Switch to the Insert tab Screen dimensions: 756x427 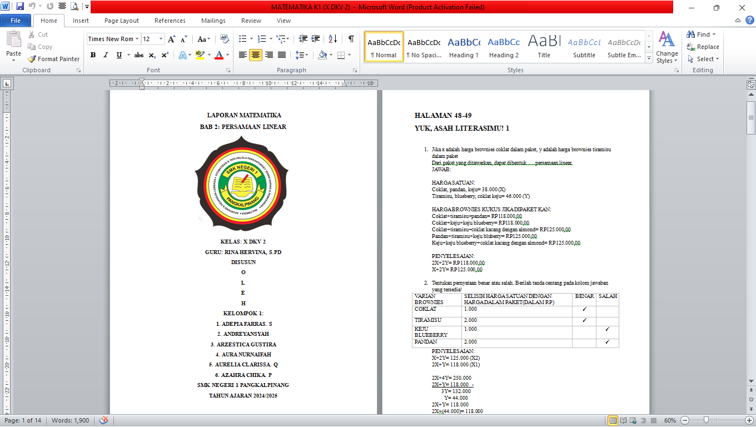point(81,21)
